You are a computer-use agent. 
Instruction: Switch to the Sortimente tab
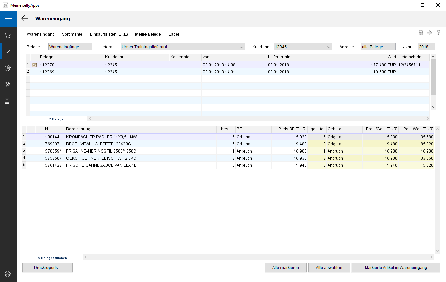pyautogui.click(x=72, y=34)
